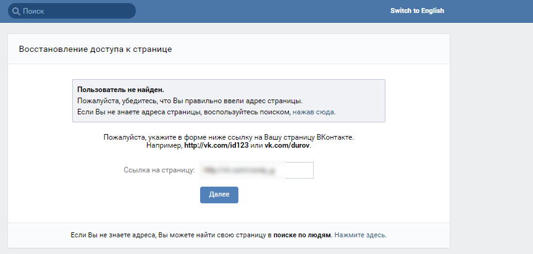This screenshot has height=254, width=533.
Task: Click the magnifier icon in search box
Action: [x=15, y=11]
